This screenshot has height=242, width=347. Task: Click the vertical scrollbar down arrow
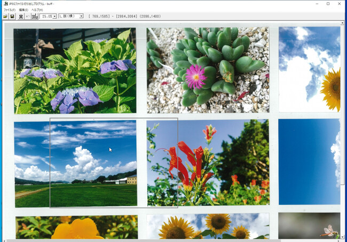[342, 237]
